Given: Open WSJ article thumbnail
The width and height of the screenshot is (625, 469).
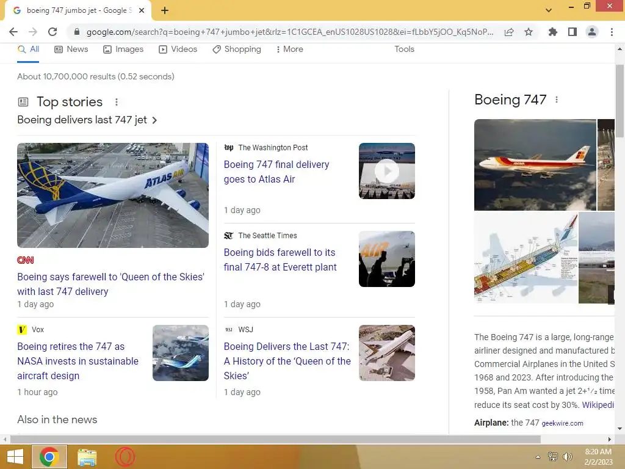Looking at the screenshot, I should tap(386, 353).
